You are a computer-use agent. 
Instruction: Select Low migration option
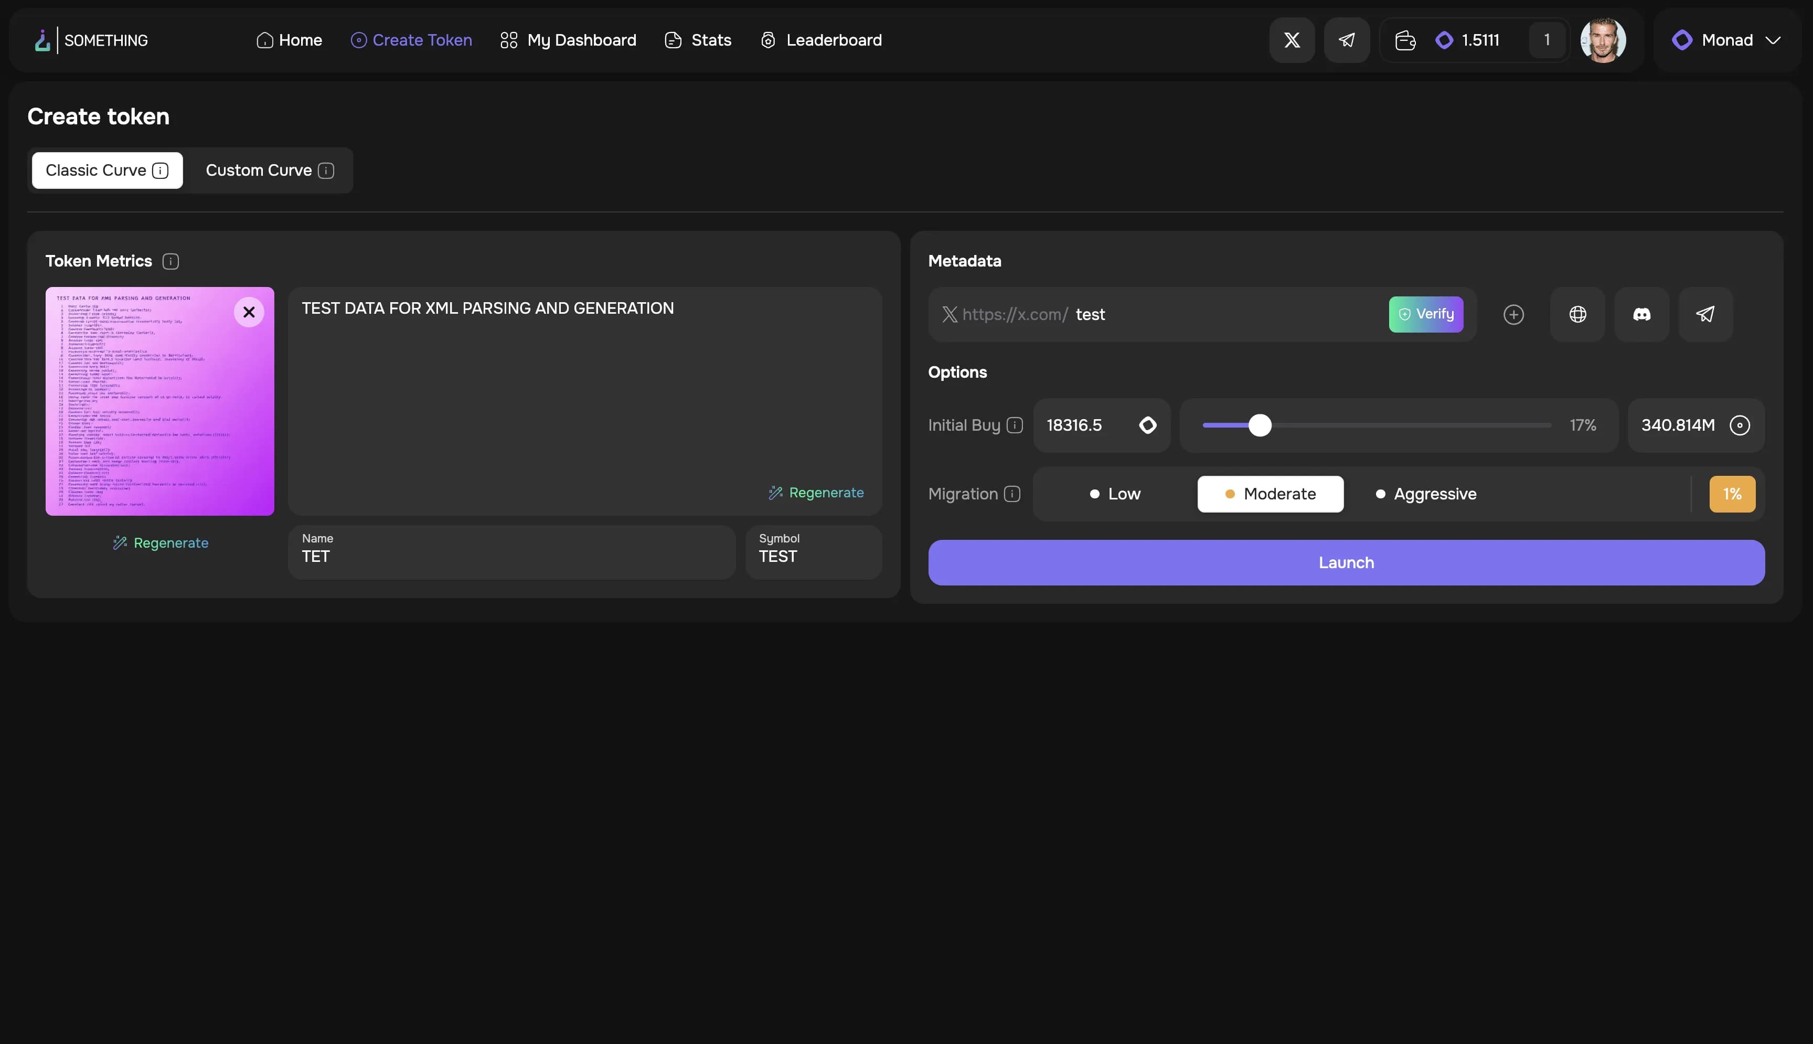tap(1115, 494)
